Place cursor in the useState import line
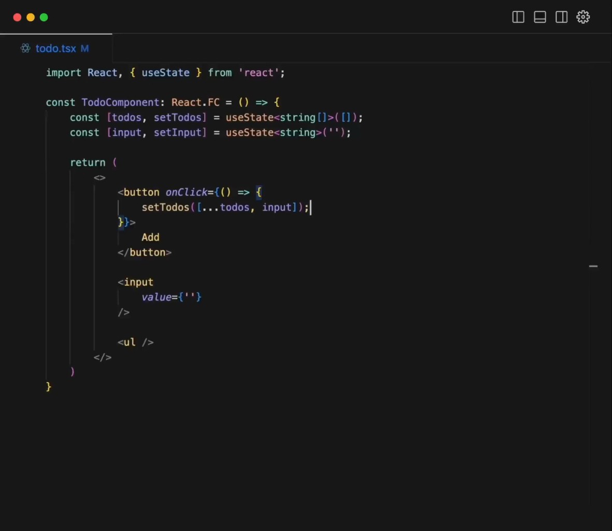612x531 pixels. coord(166,73)
